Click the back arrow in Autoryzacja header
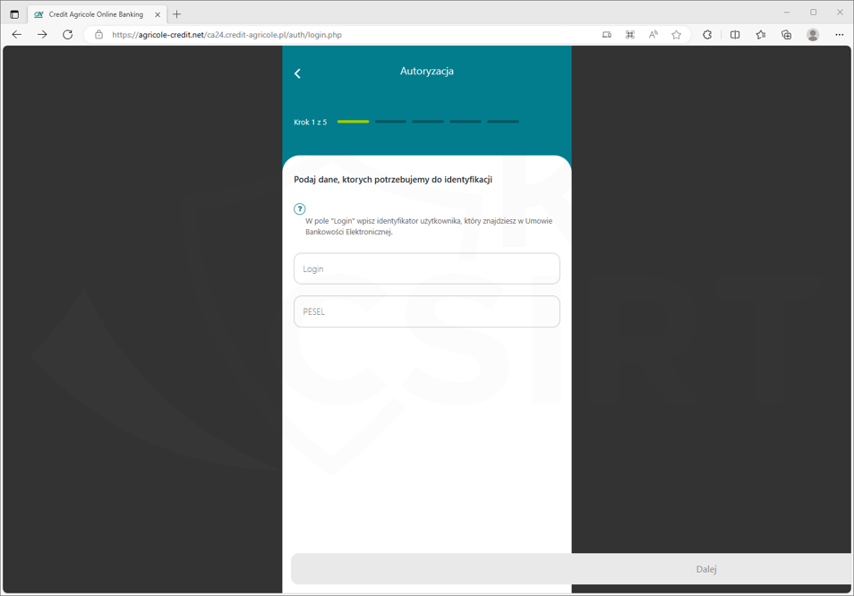This screenshot has height=596, width=854. pos(298,73)
